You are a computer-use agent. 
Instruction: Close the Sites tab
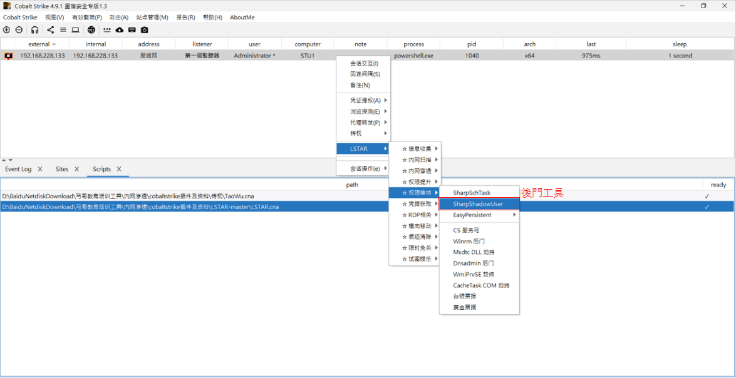[x=76, y=169]
